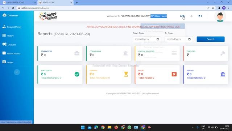232x131 pixels.
Task: Open a new browser tab
Action: 77,3
